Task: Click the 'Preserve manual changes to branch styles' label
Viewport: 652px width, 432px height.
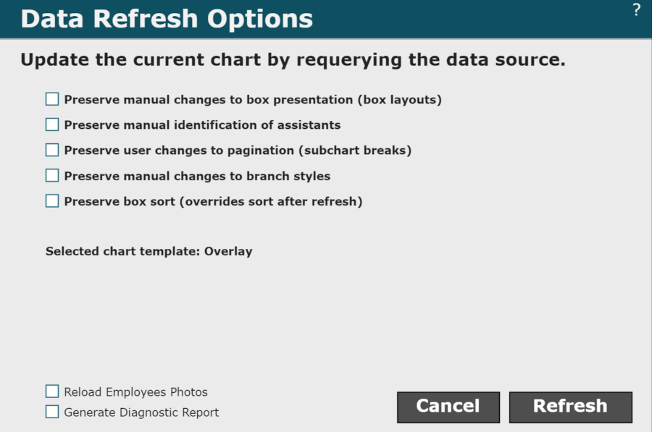Action: click(x=197, y=176)
